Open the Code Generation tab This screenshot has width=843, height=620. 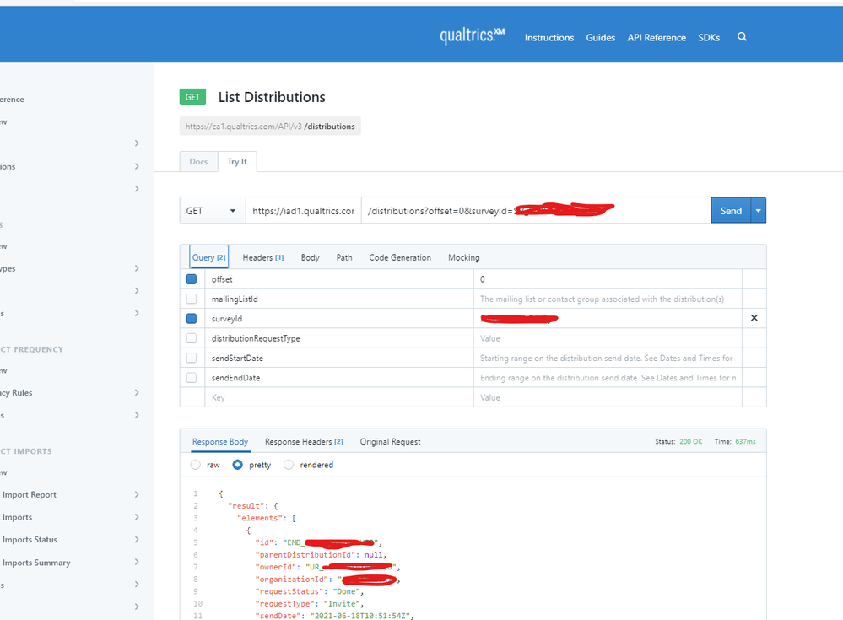pyautogui.click(x=400, y=257)
